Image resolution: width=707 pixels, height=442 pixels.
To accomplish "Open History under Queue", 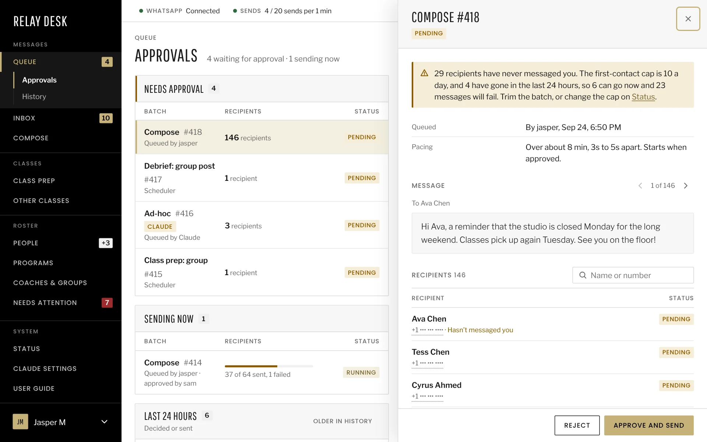I will tap(34, 97).
